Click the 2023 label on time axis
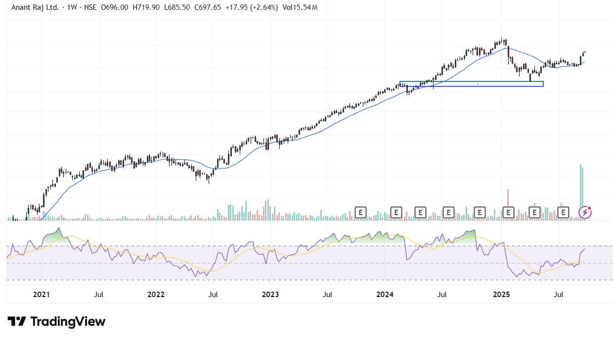 tap(270, 295)
